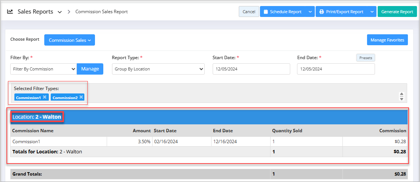
Task: Remove the Commission1 filter tag
Action: point(45,97)
